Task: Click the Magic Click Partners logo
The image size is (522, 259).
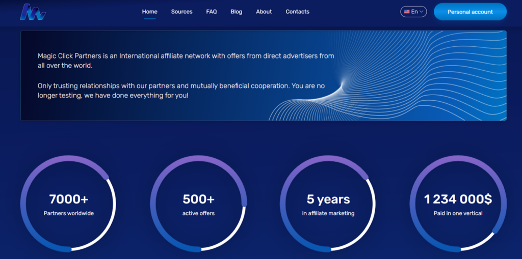Action: [x=33, y=12]
